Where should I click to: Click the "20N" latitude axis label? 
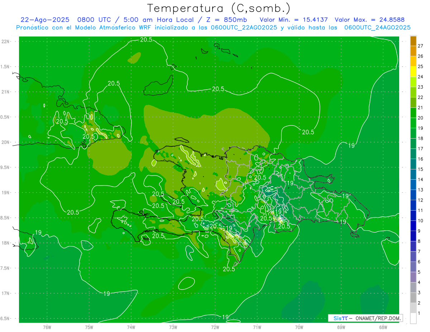[x=6, y=142]
